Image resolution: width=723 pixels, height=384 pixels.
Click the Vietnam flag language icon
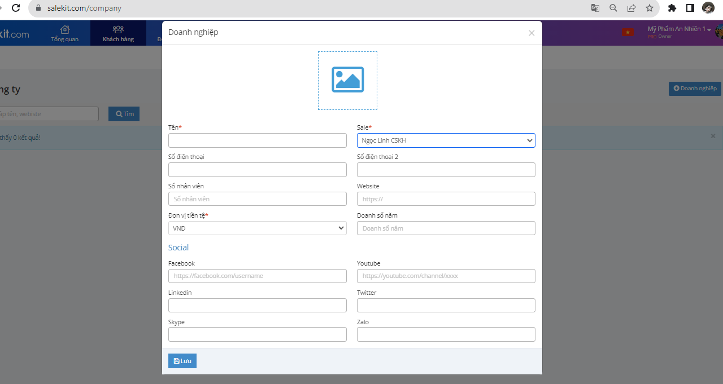pyautogui.click(x=628, y=32)
